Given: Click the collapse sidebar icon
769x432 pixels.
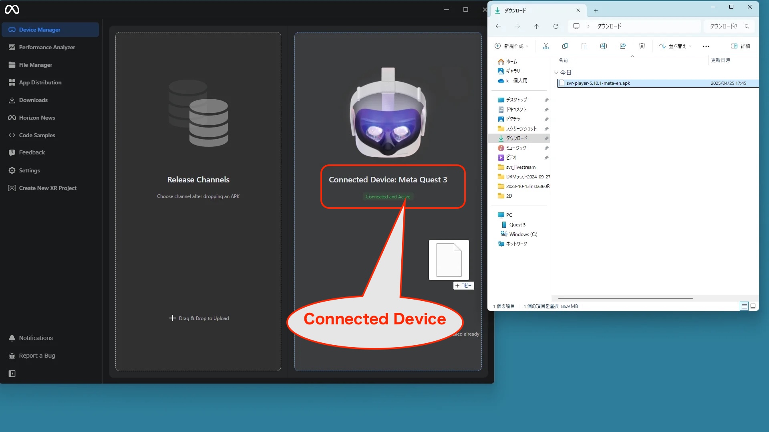Looking at the screenshot, I should click(x=12, y=374).
